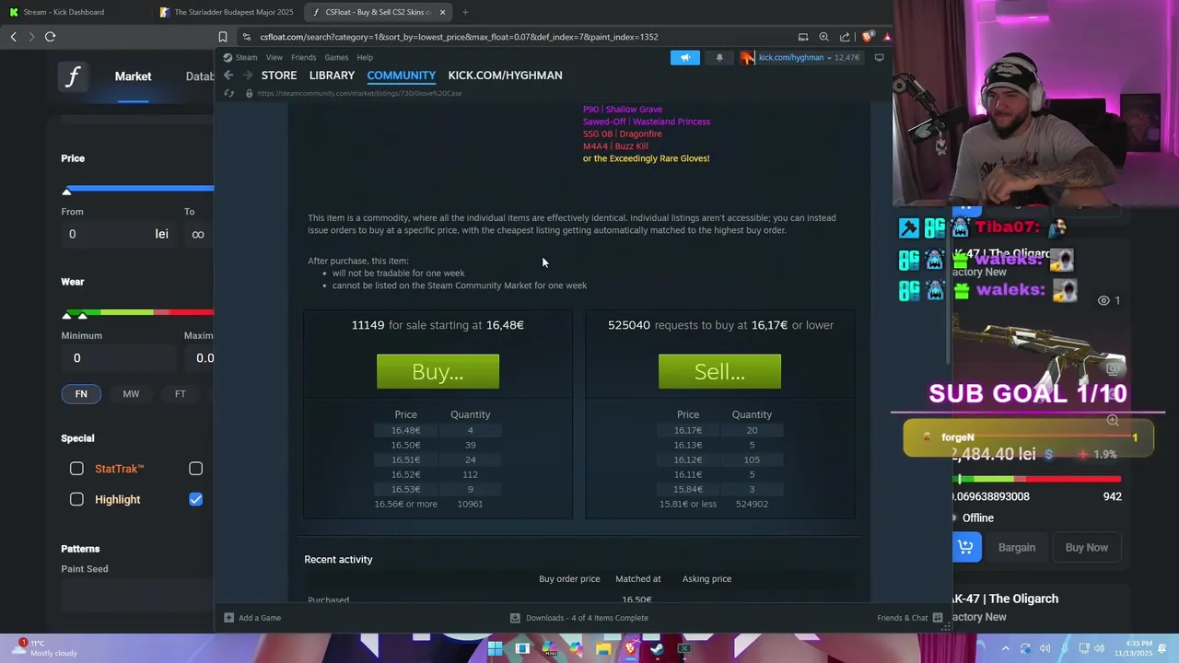Image resolution: width=1179 pixels, height=663 pixels.
Task: Open the Help menu in Steam
Action: 365,57
